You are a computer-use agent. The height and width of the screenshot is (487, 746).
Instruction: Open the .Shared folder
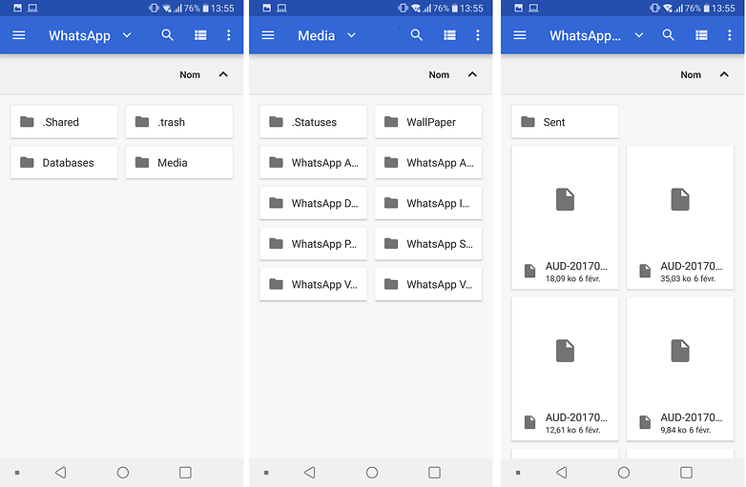[64, 122]
